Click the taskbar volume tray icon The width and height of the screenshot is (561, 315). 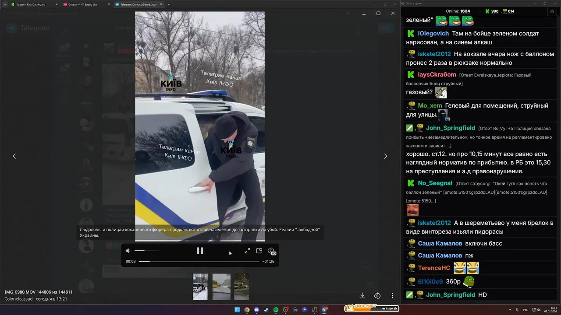point(539,310)
